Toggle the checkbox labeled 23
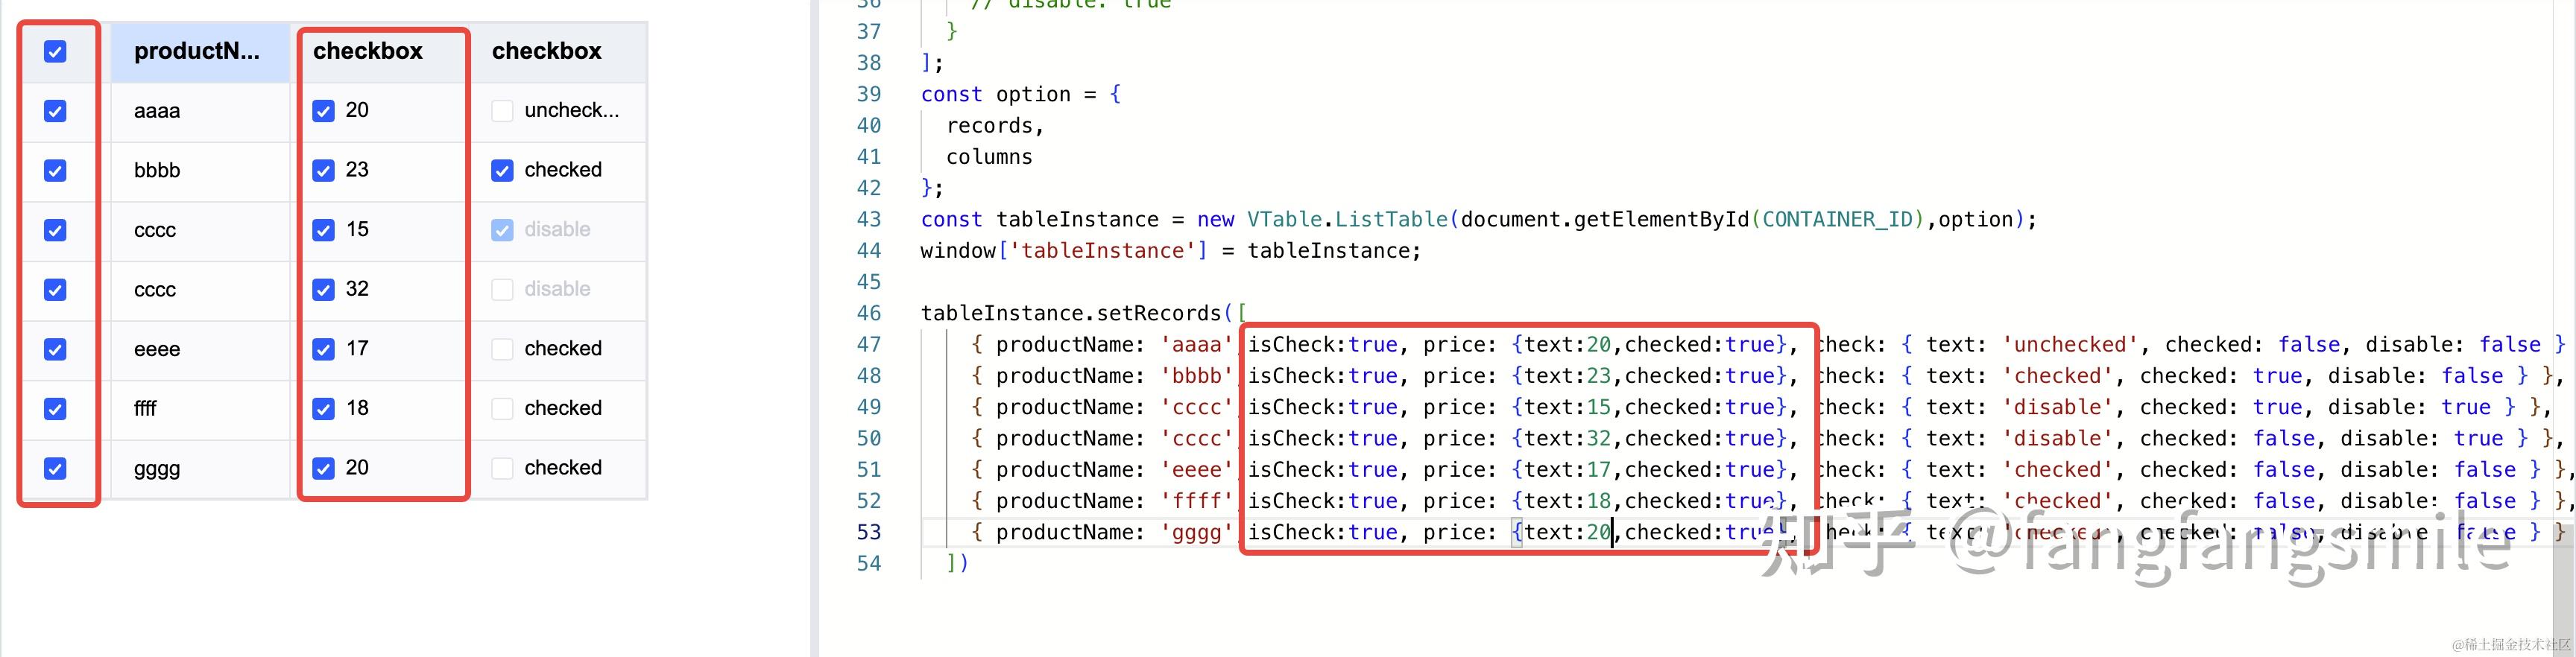Image resolution: width=2576 pixels, height=657 pixels. point(323,170)
